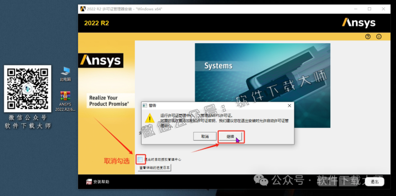The height and width of the screenshot is (196, 396).
Task: Close the 警告 dialog with X
Action: point(289,106)
